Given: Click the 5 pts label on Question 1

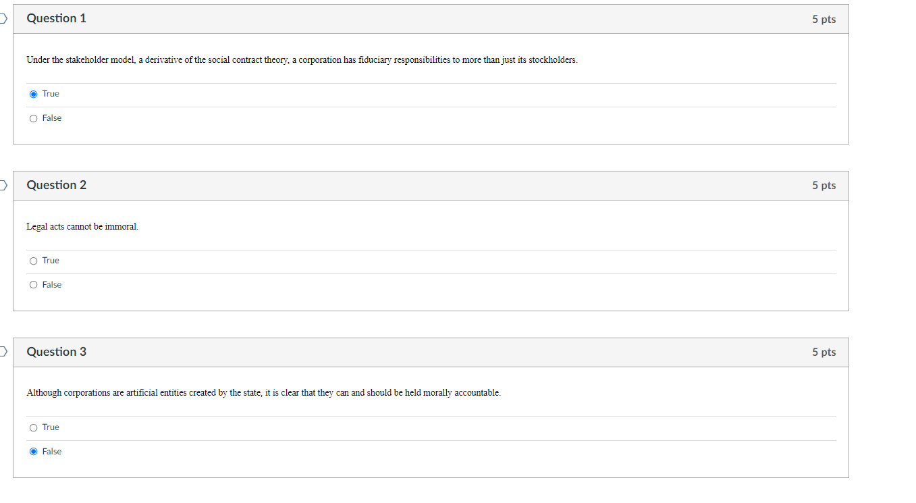Looking at the screenshot, I should (x=824, y=18).
